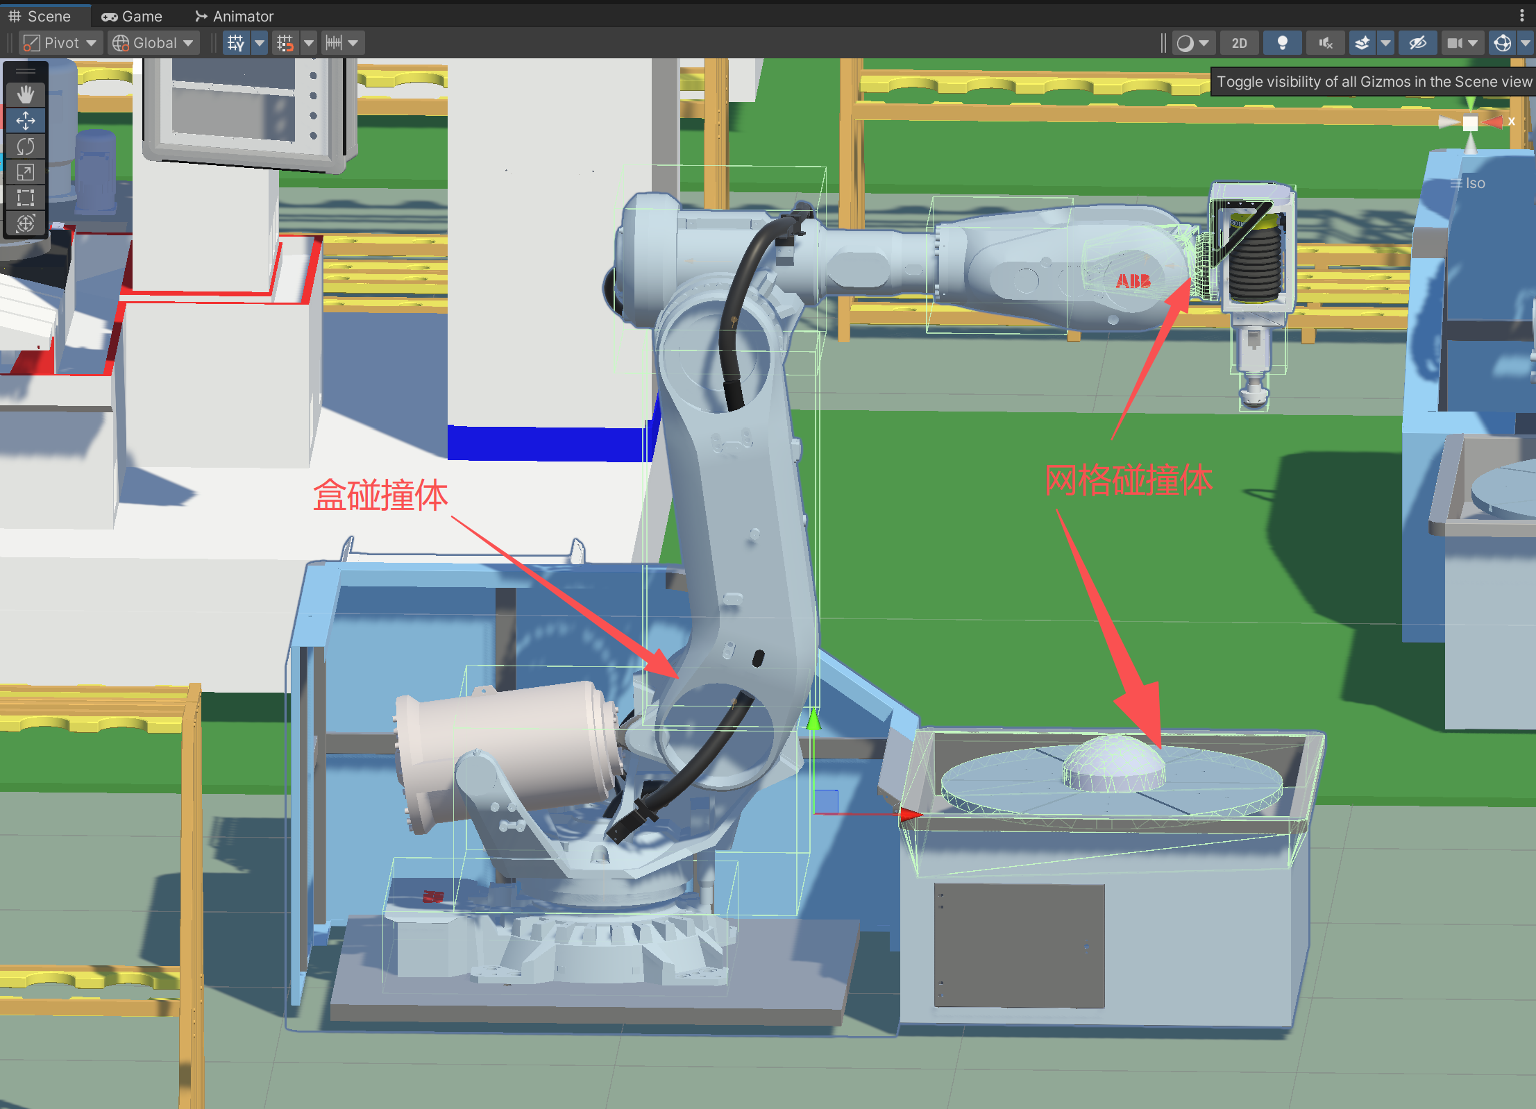Activate the Move tool
This screenshot has width=1536, height=1109.
click(26, 121)
